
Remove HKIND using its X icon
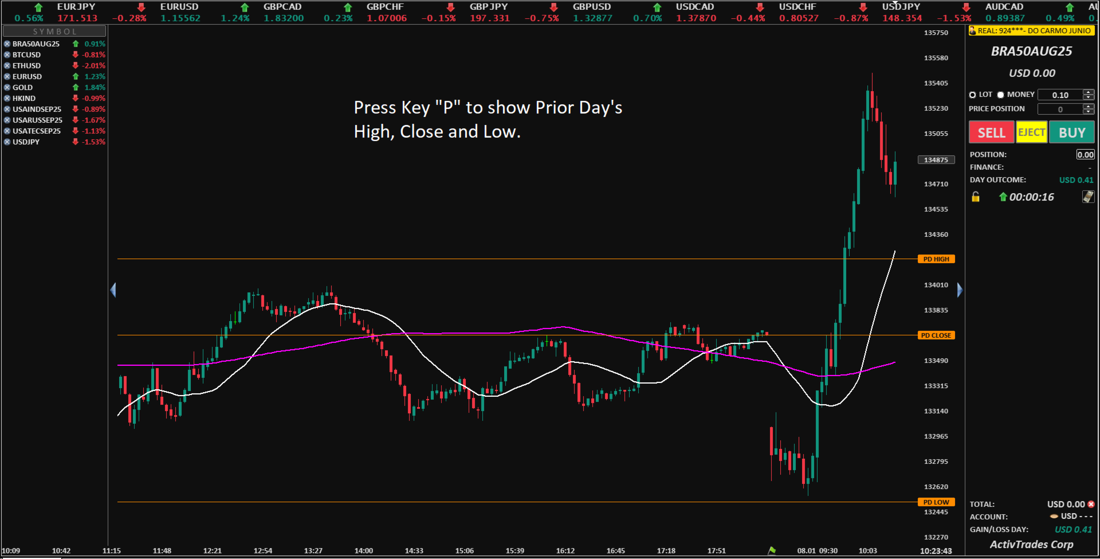point(7,99)
